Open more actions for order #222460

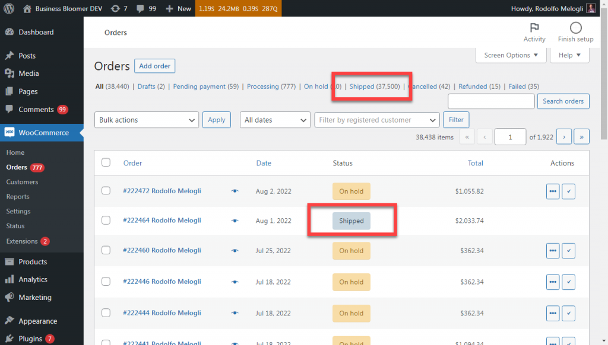pyautogui.click(x=553, y=251)
